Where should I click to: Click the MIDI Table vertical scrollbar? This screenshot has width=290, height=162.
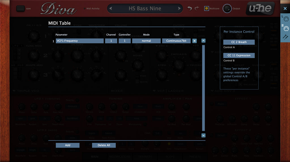click(x=203, y=88)
